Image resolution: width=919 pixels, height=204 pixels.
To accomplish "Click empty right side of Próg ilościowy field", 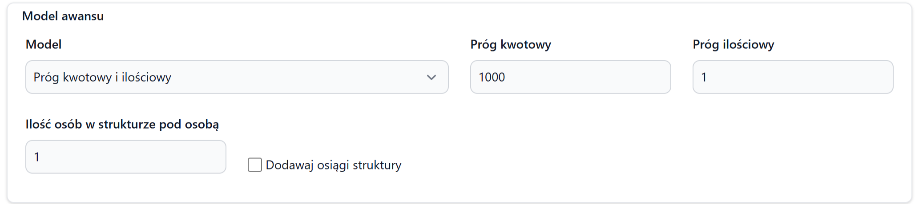I will tap(845, 77).
